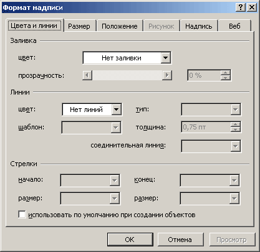Open the 'соединительная линия' dropdown
This screenshot has width=260, height=252.
211,146
